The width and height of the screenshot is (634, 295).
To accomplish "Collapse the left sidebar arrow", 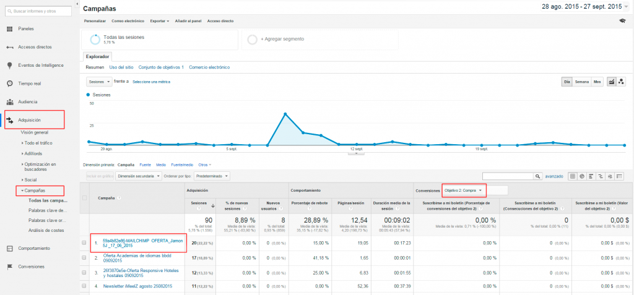I will [x=77, y=4].
